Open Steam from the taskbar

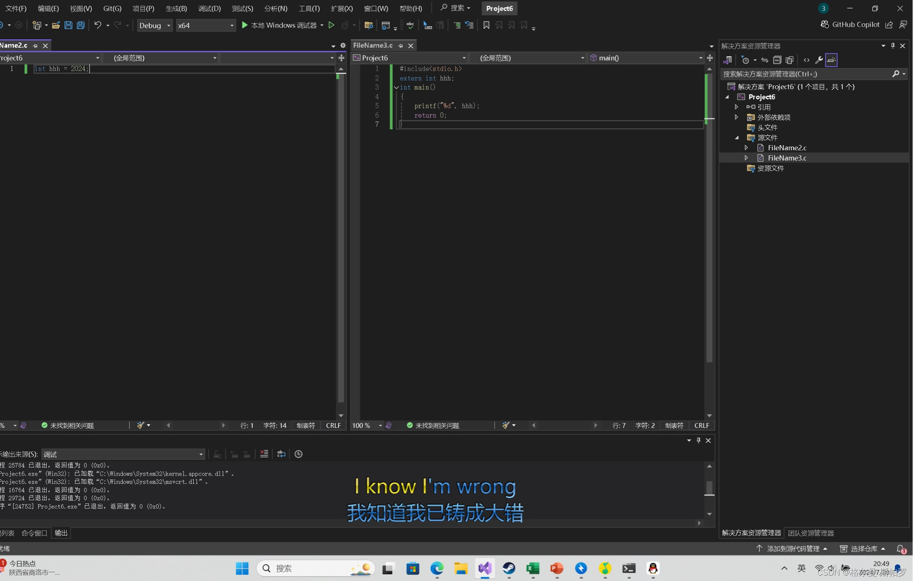(x=509, y=568)
